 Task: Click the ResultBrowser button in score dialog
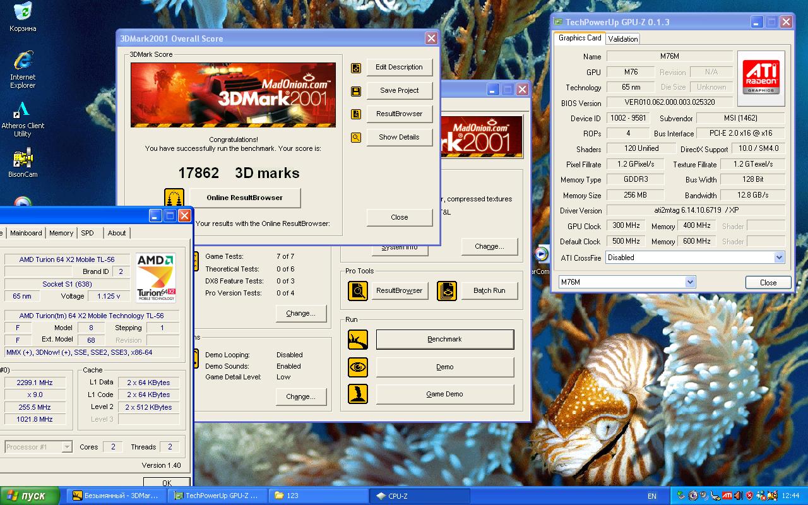(x=399, y=114)
